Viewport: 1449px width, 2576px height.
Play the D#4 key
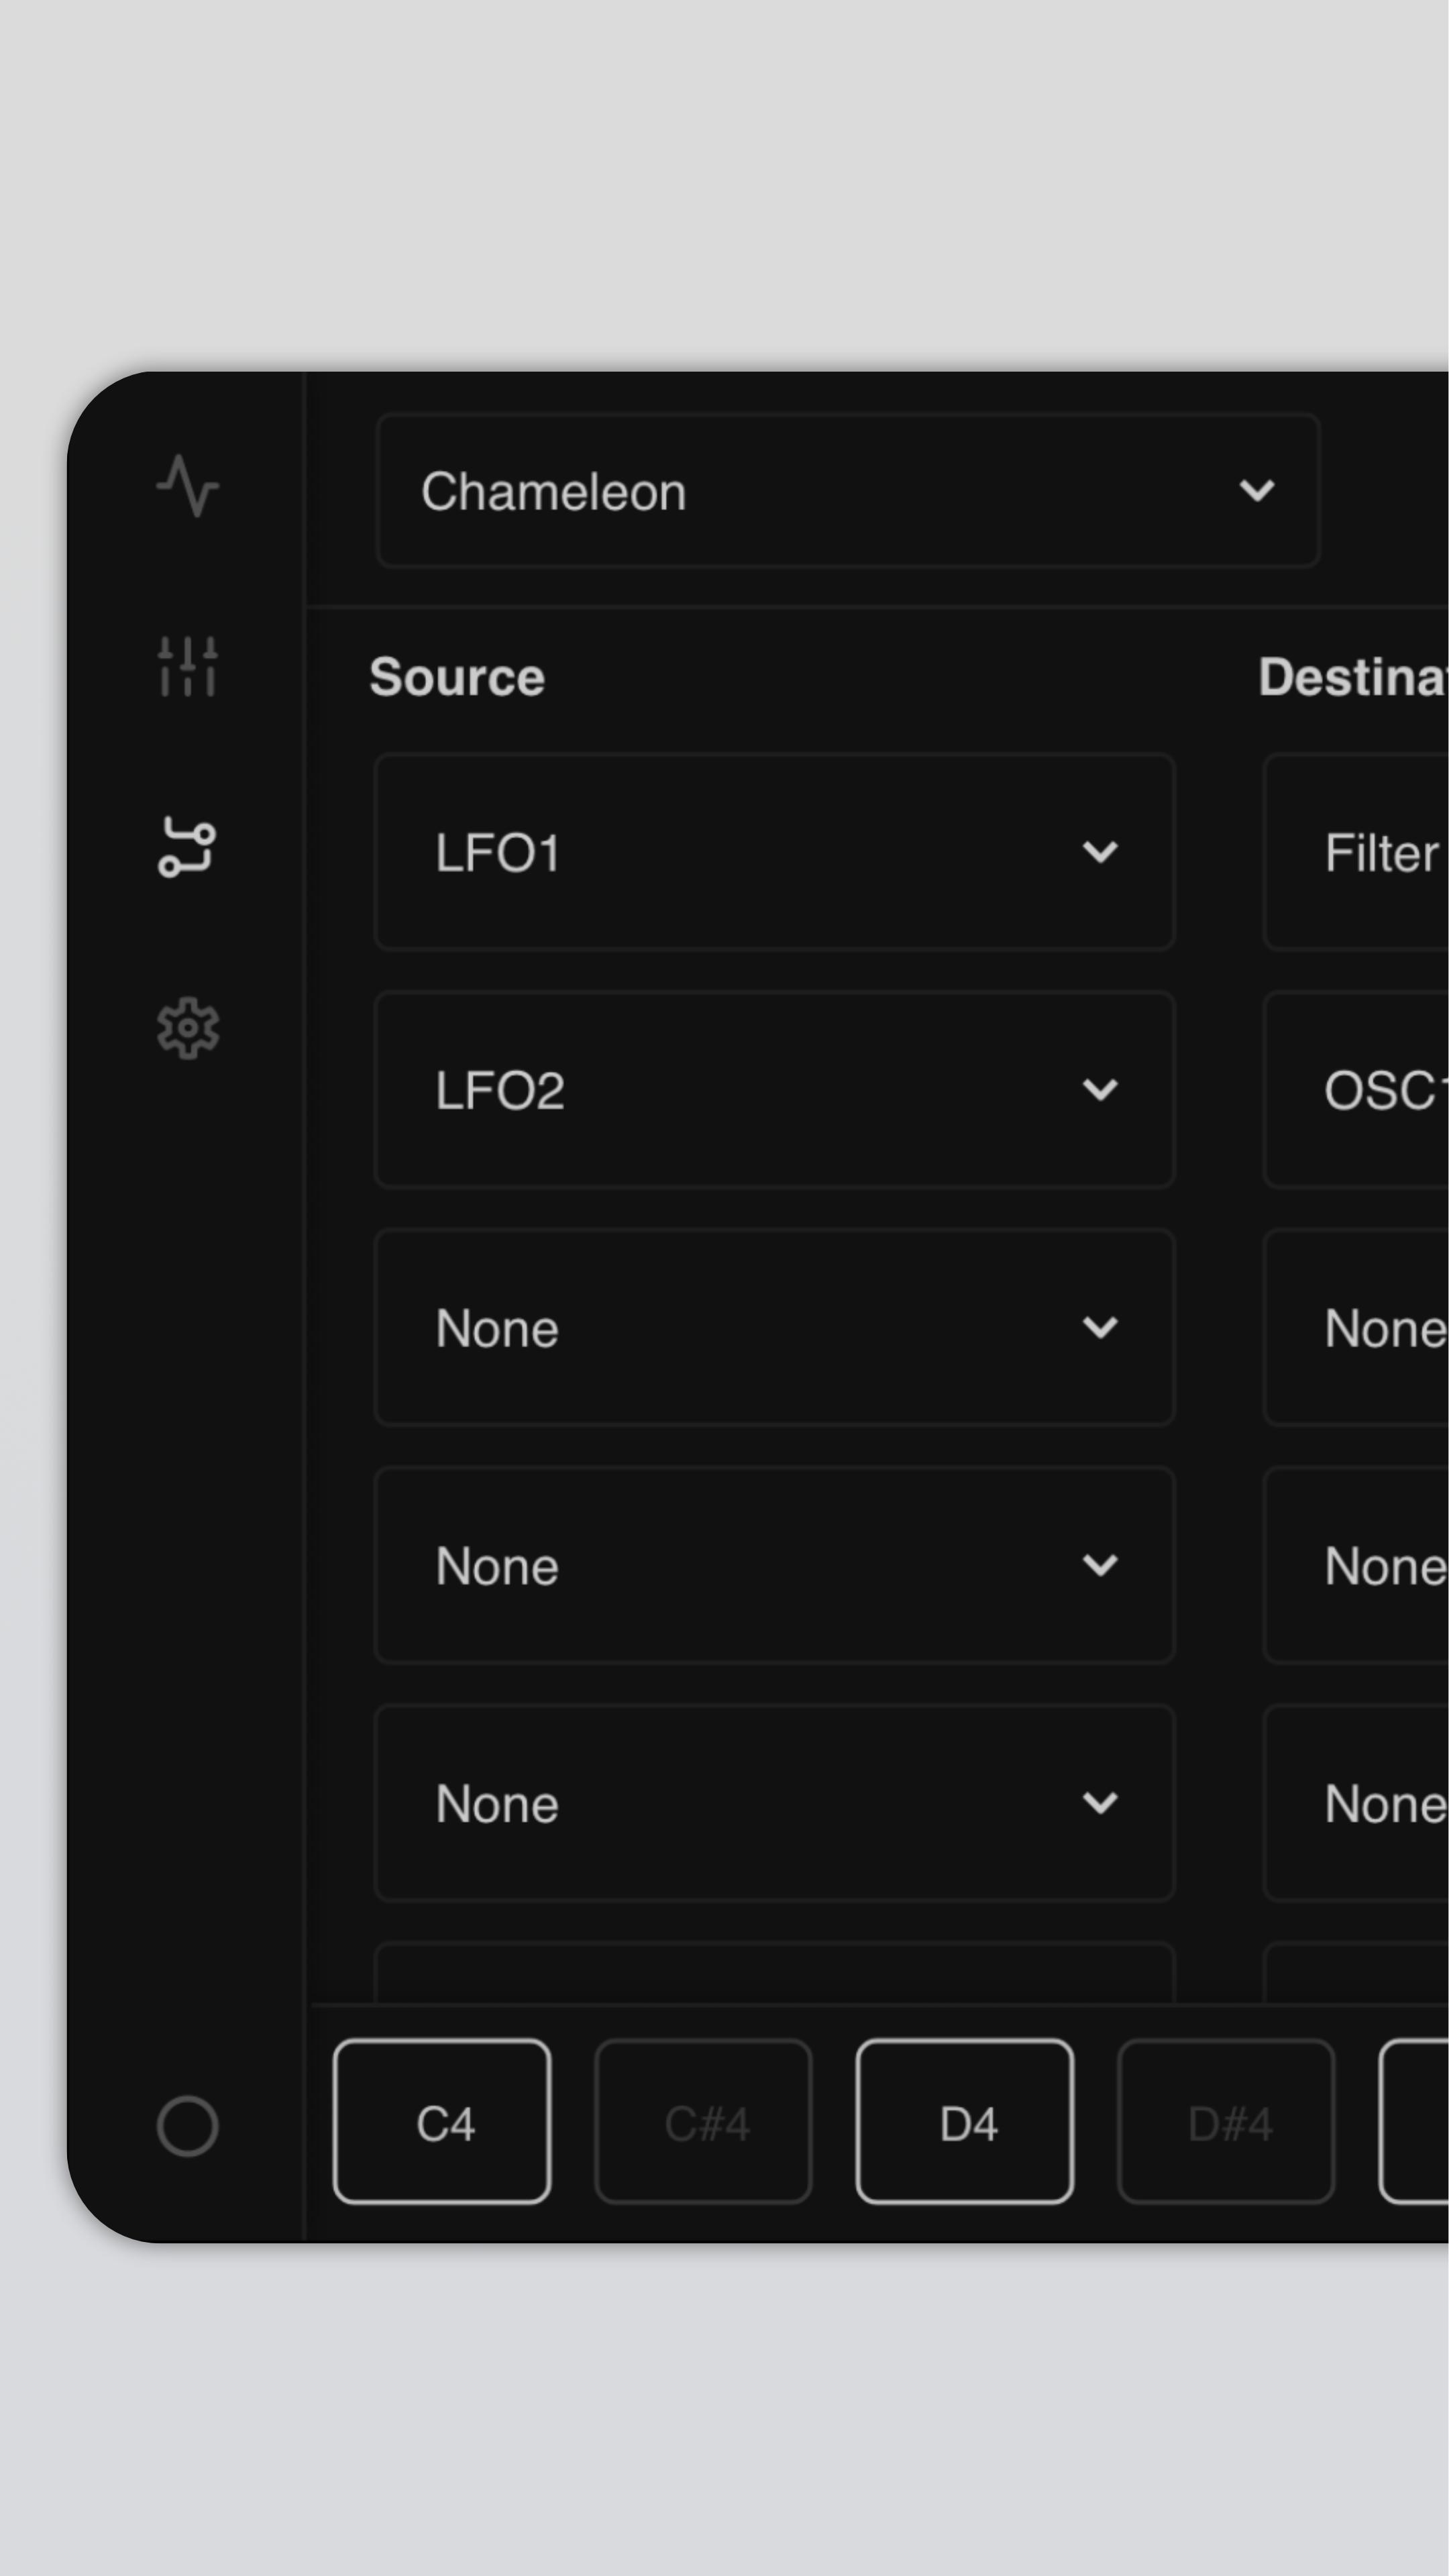coord(1226,2122)
